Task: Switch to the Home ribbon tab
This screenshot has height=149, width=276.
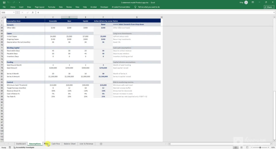Action: click(13, 7)
